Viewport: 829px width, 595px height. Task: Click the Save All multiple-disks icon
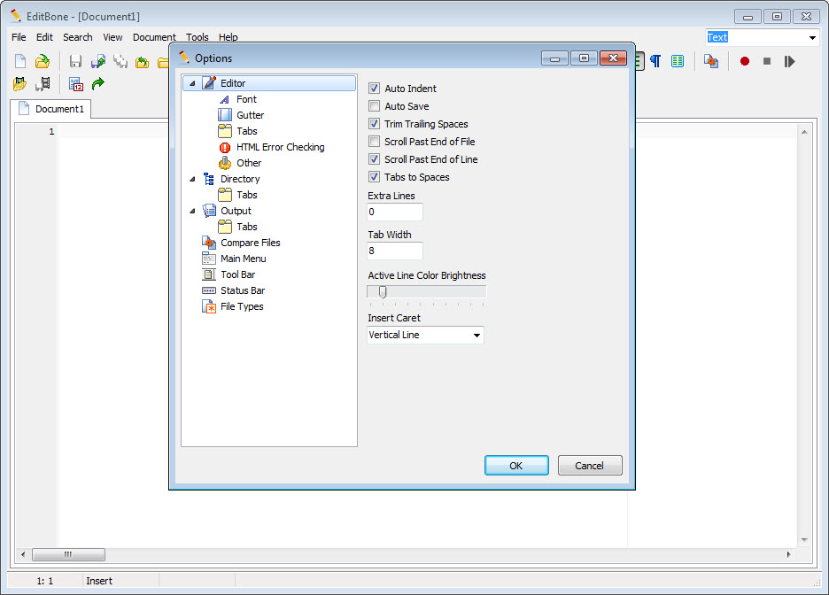pyautogui.click(x=120, y=61)
